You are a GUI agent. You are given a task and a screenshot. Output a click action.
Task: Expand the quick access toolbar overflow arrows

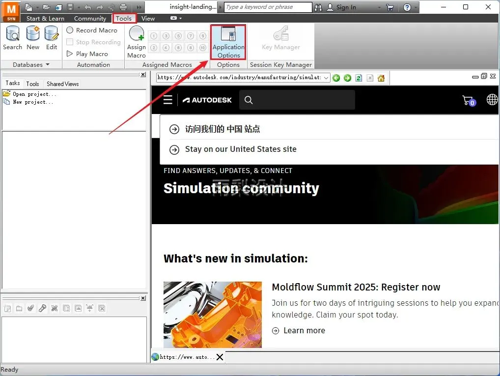[139, 7]
